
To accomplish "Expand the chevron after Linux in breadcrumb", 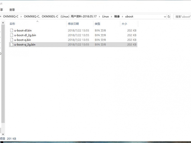I will [111, 17].
